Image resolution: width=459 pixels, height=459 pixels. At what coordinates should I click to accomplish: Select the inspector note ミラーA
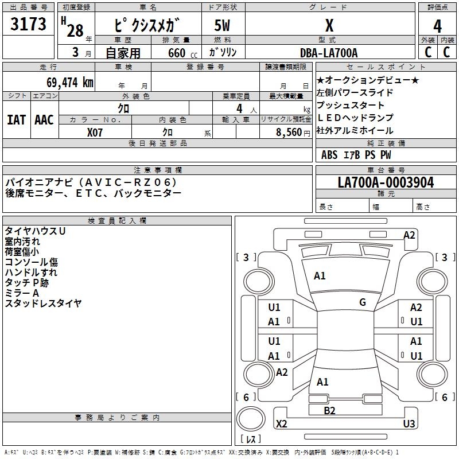tap(22, 293)
